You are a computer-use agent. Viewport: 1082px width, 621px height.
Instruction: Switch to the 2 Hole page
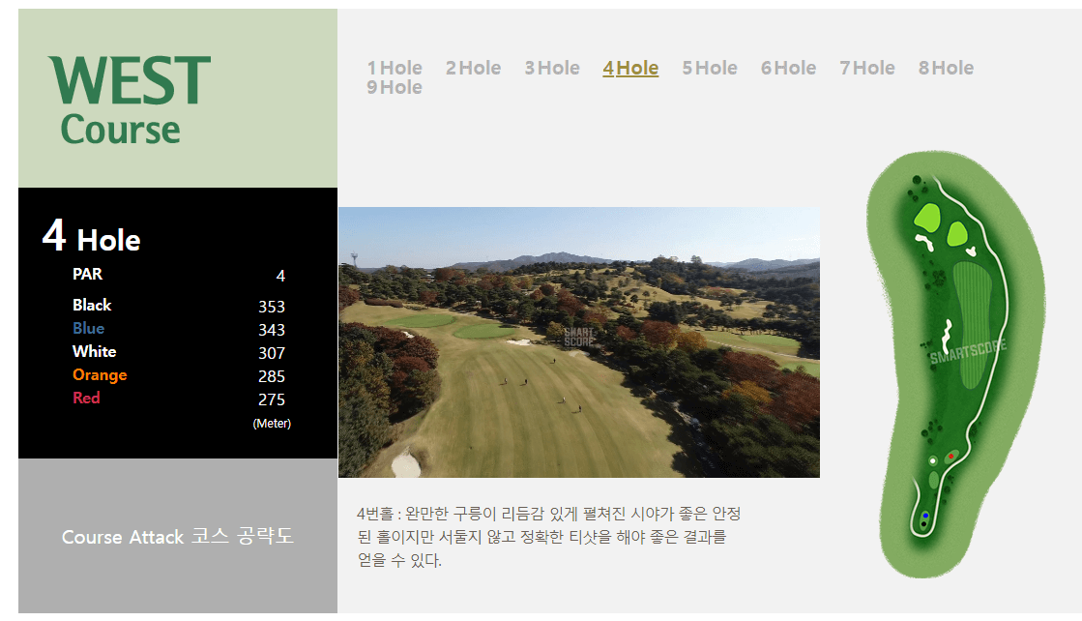(473, 68)
